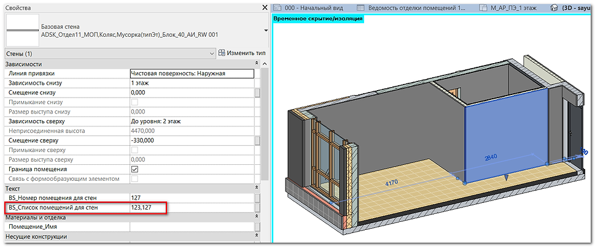
Task: Edit the Линия привязки value field
Action: [x=192, y=74]
